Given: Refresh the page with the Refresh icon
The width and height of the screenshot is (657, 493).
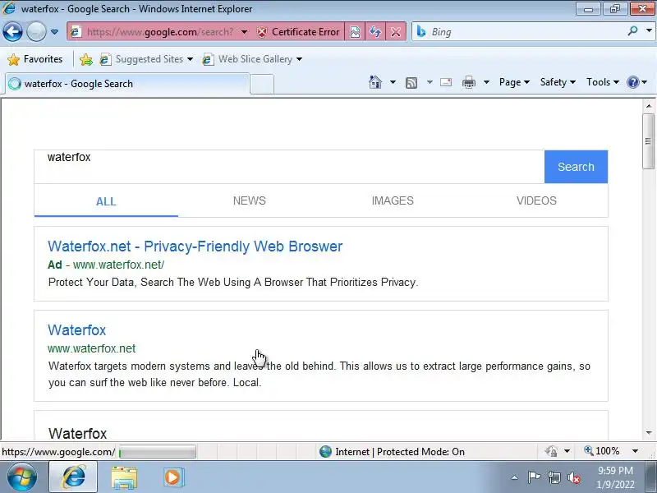Looking at the screenshot, I should [375, 32].
